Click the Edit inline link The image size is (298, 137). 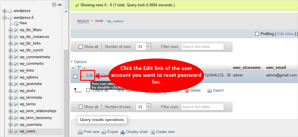pos(285,34)
